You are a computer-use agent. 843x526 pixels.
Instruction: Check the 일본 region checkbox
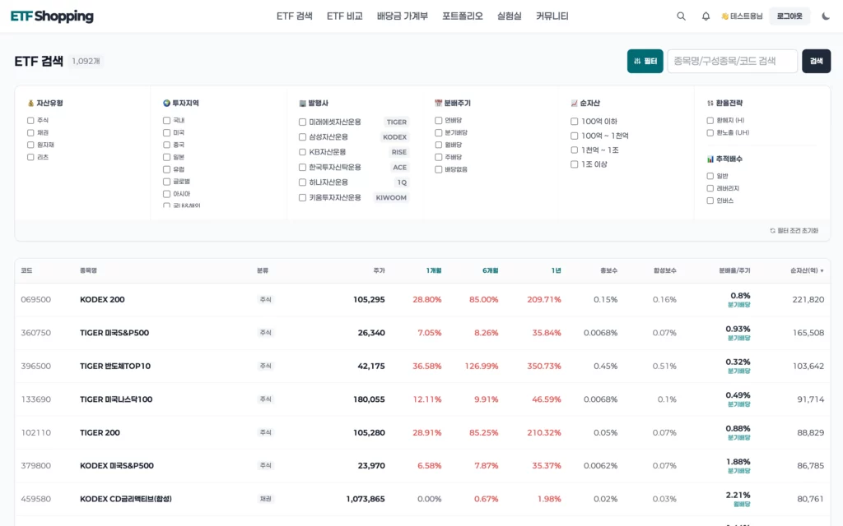point(166,157)
